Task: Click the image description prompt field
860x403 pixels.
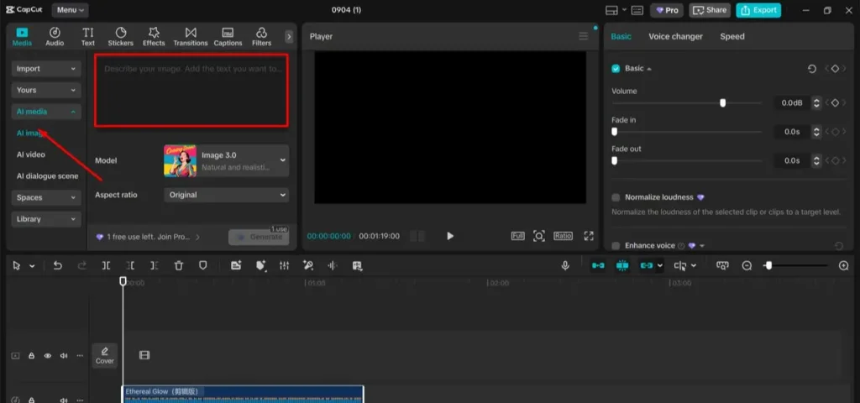Action: coord(191,91)
